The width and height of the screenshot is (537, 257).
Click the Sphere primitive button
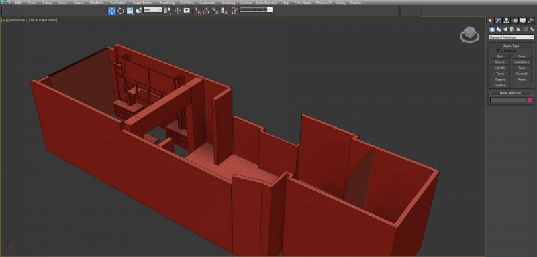point(500,62)
